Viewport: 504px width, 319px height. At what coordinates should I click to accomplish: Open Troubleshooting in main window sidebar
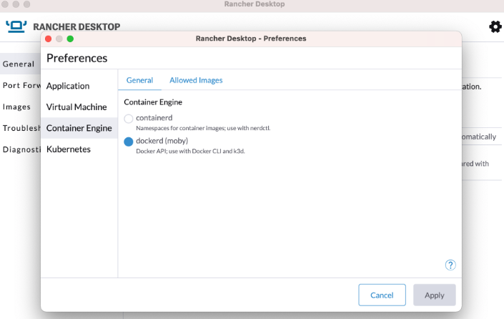pos(20,128)
